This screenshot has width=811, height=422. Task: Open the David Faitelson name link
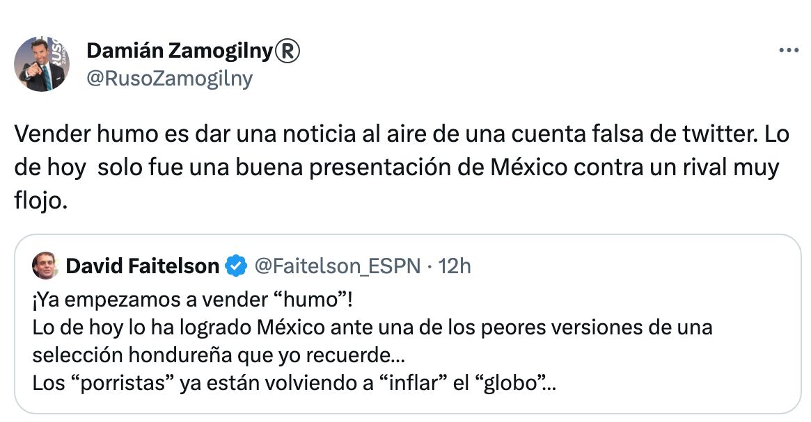(x=142, y=265)
